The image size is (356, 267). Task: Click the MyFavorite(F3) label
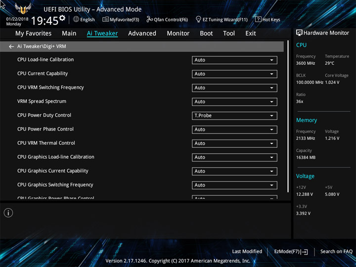pos(125,20)
